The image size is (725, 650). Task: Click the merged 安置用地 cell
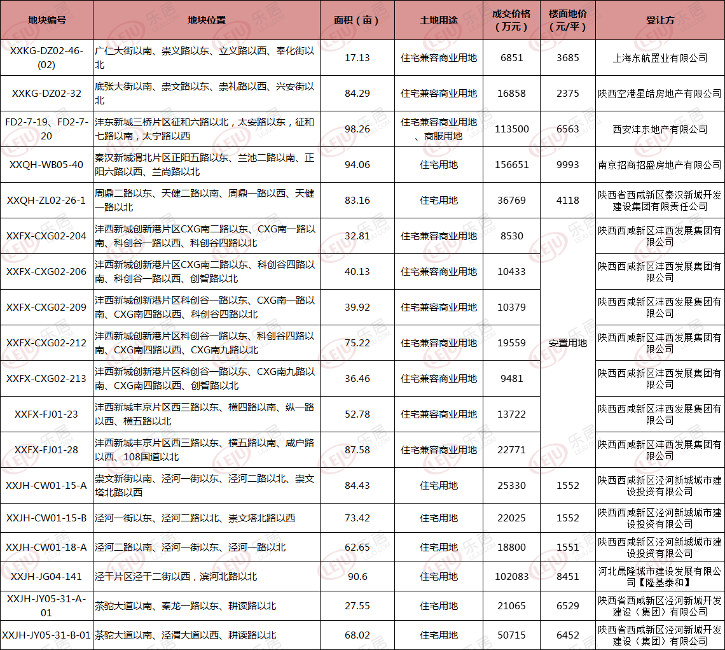click(x=568, y=343)
